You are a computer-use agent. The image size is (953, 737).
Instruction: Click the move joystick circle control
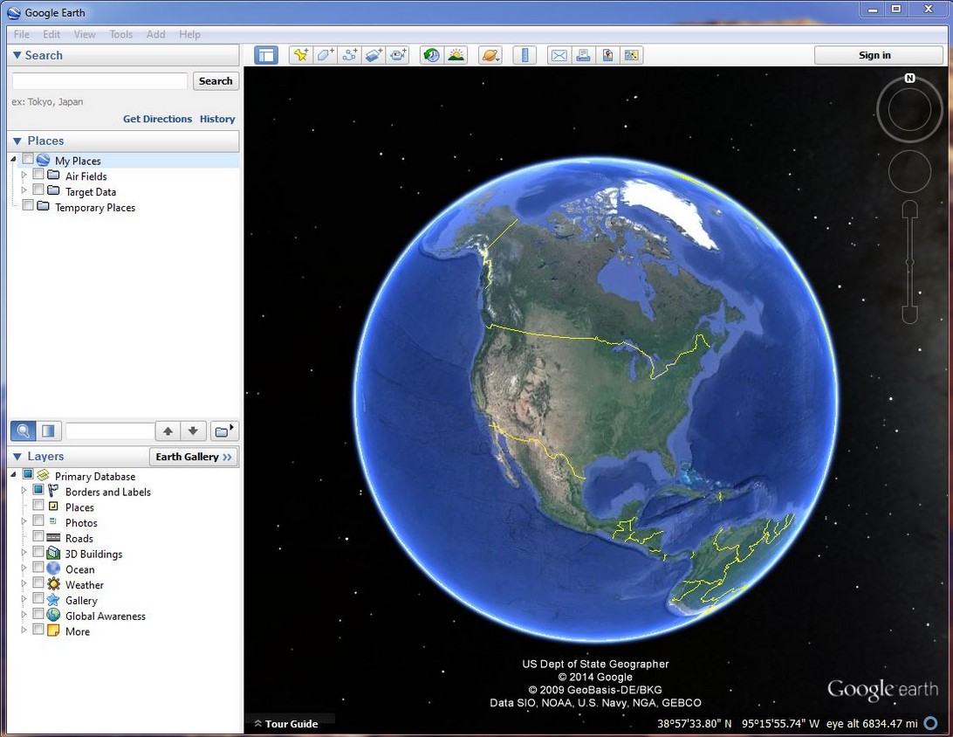(909, 172)
